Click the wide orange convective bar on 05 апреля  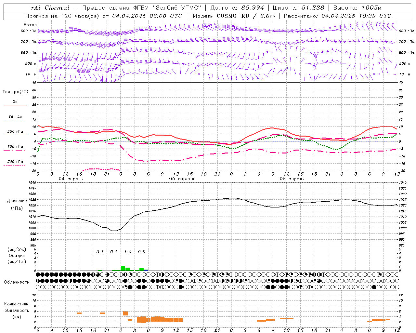[160, 319]
